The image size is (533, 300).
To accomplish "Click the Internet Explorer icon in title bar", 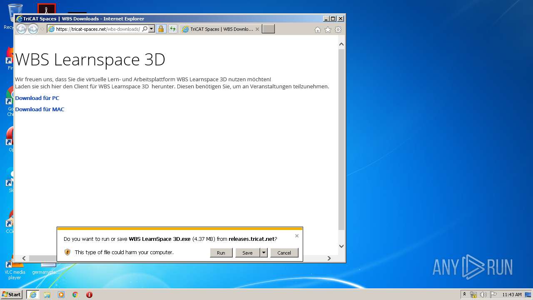I will (x=19, y=18).
